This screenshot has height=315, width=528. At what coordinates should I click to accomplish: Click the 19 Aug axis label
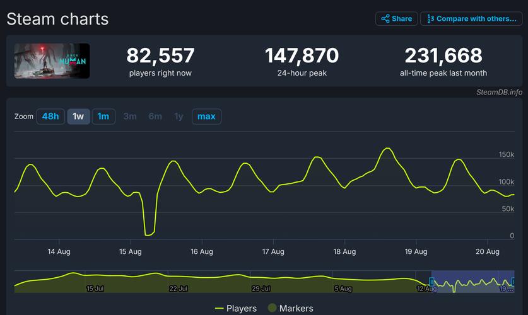(416, 251)
